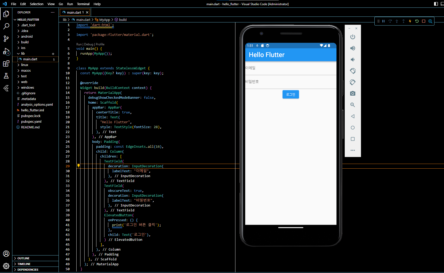444x273 pixels.
Task: Open the File menu
Action: [x=14, y=4]
